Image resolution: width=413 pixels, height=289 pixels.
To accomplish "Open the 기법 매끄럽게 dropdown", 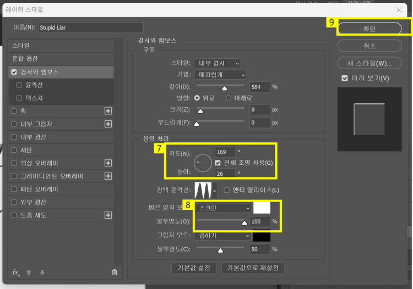I will click(220, 75).
